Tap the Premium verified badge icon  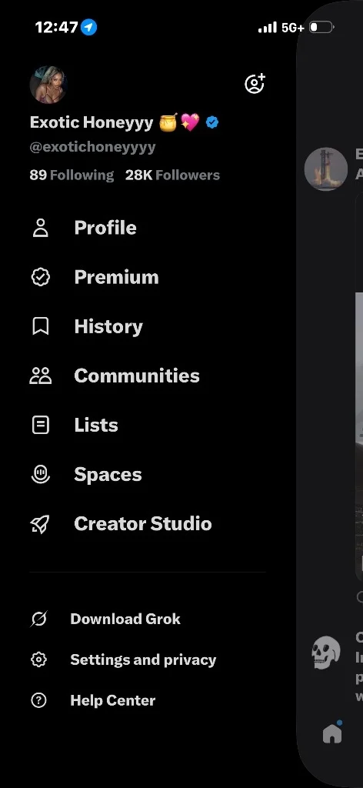40,277
